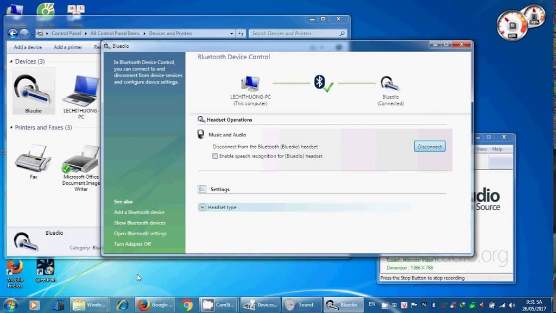Image resolution: width=556 pixels, height=313 pixels.
Task: Click the EN language indicator in taskbar
Action: (371, 304)
